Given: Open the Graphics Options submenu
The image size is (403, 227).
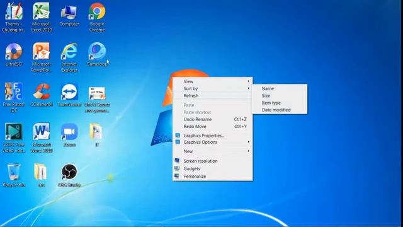Looking at the screenshot, I should tap(213, 142).
